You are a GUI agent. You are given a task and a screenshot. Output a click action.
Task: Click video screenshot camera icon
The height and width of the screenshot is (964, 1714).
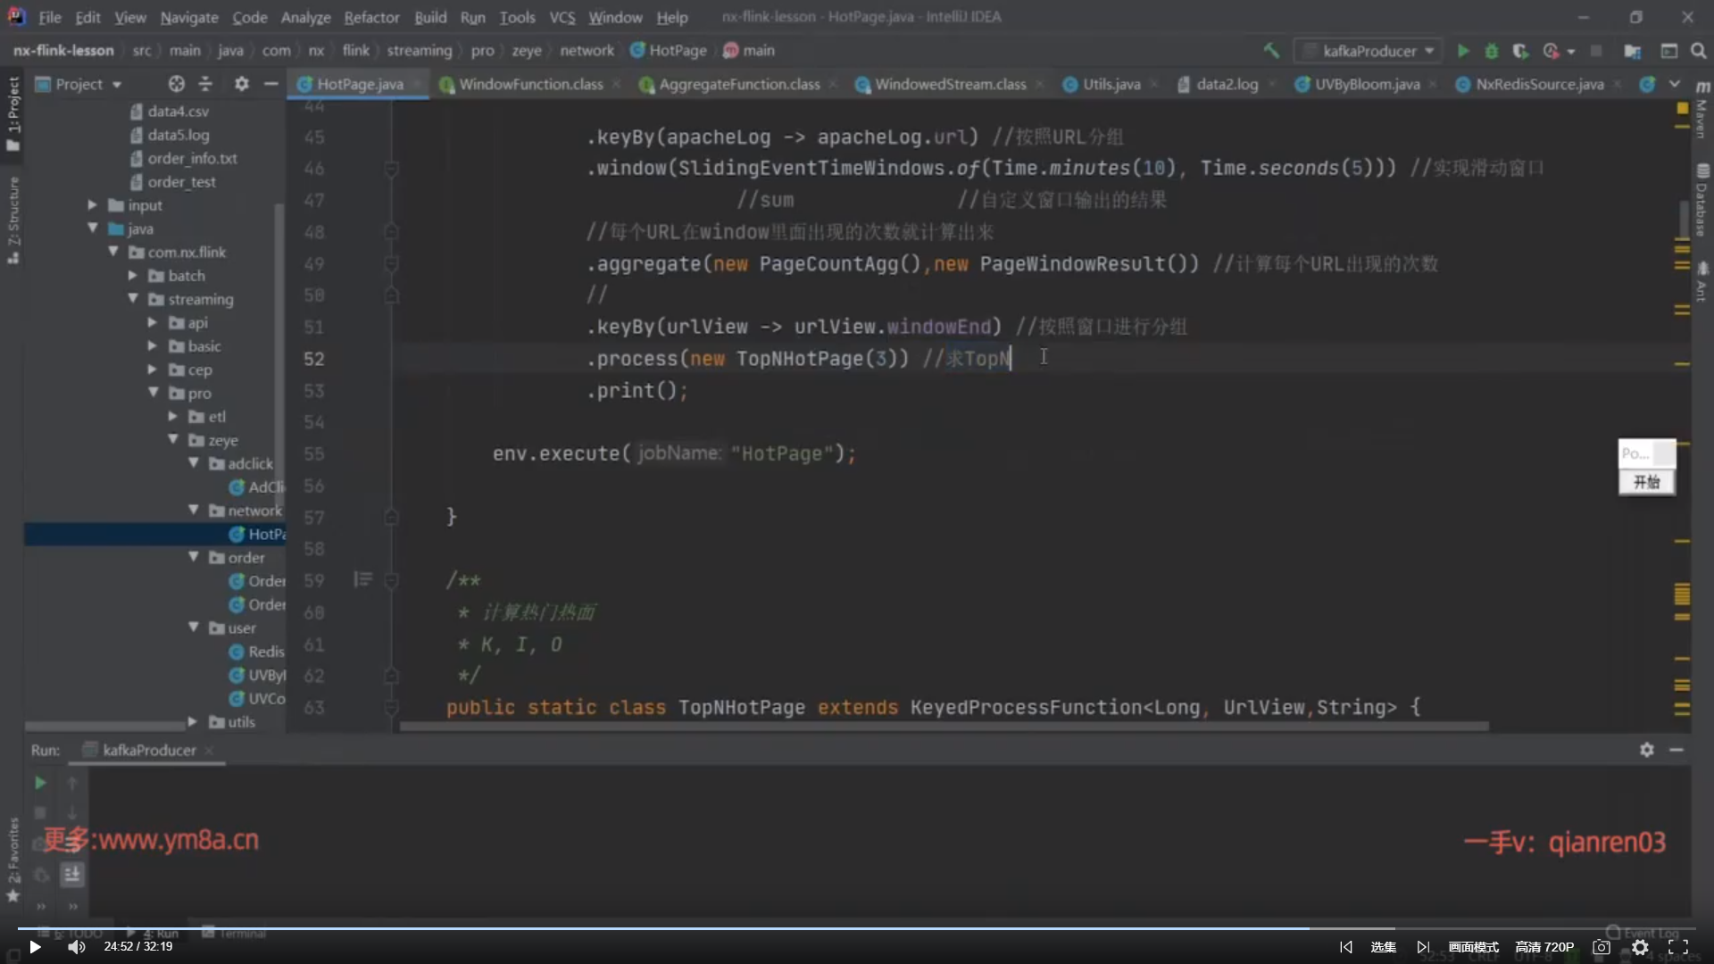(1602, 947)
